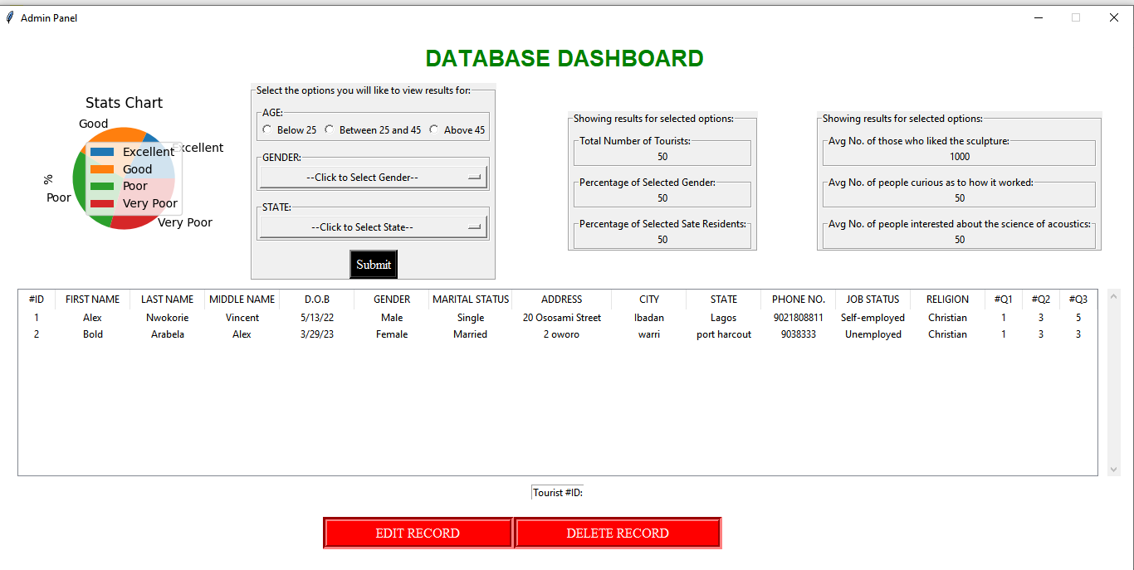Open the Select State dropdown

tap(374, 227)
